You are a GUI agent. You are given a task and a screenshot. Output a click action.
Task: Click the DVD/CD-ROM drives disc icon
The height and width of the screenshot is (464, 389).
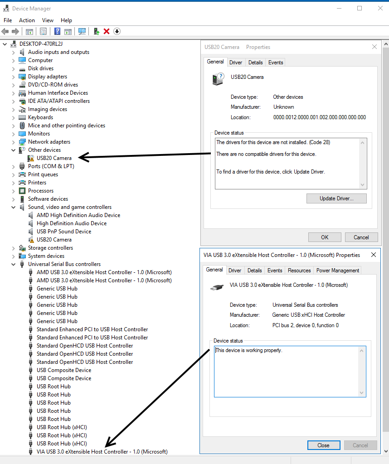click(x=22, y=85)
